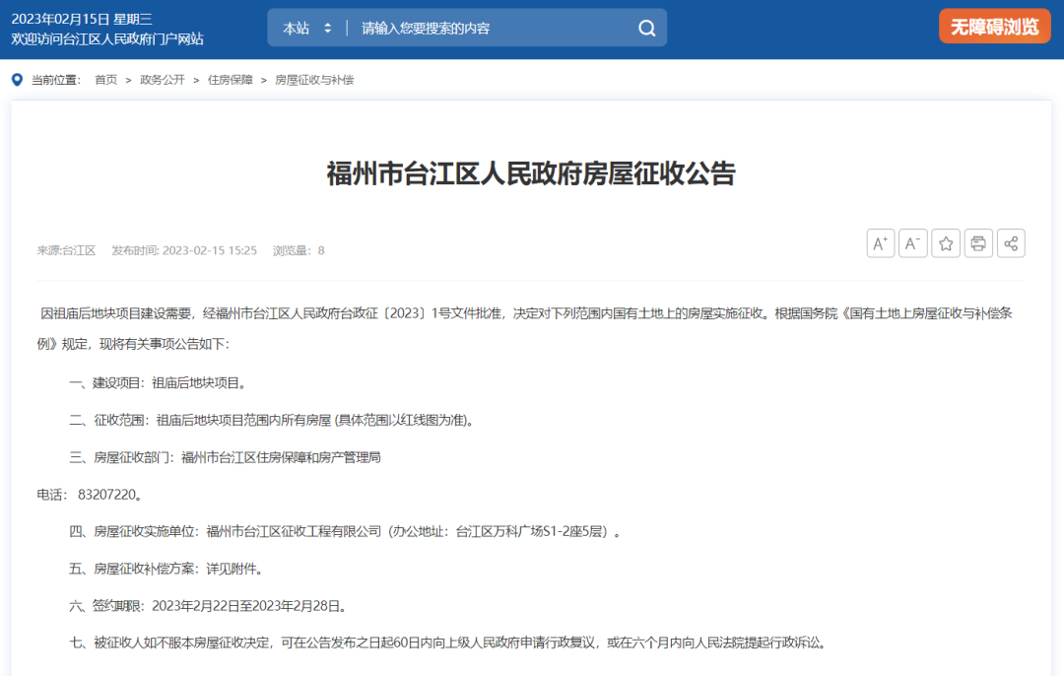
Task: Click line 二、征收范围 paragraph
Action: pos(272,421)
